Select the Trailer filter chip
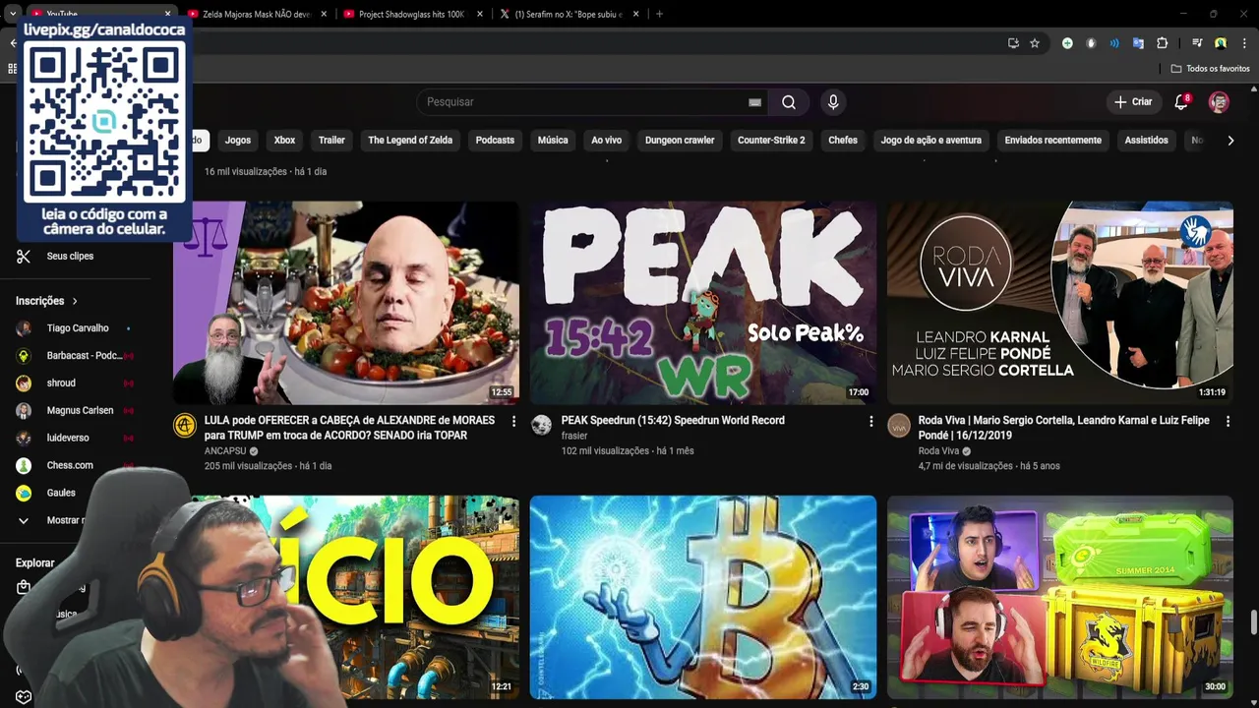1259x708 pixels. [x=331, y=141]
